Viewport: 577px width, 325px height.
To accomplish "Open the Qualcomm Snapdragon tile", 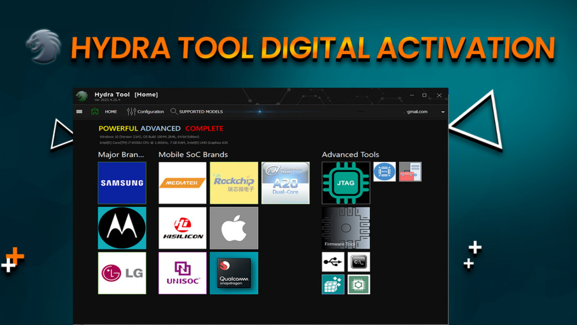I will click(234, 273).
